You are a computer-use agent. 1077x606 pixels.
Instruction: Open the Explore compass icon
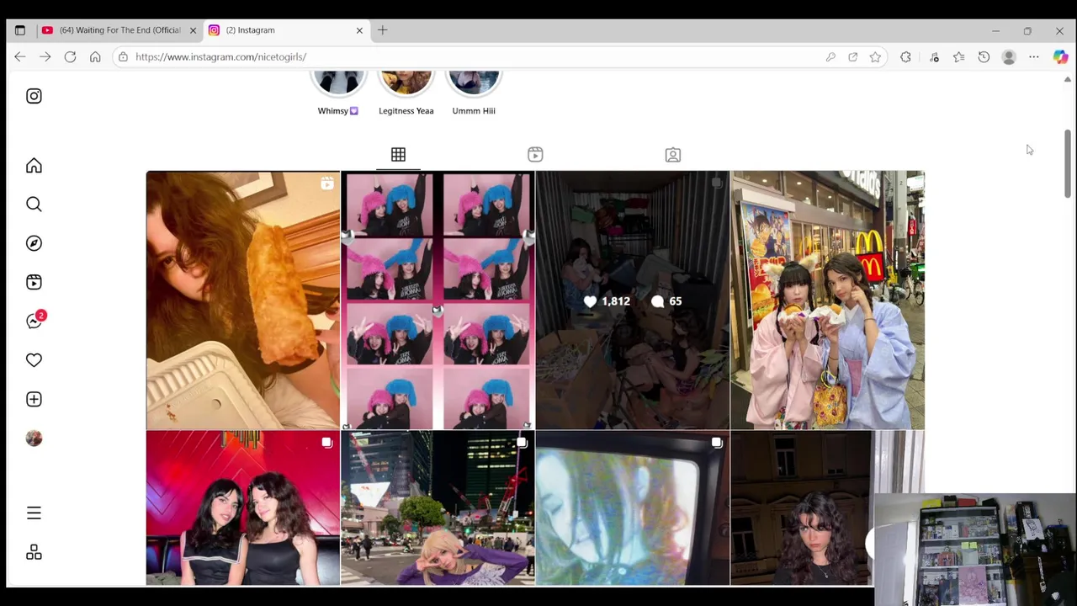34,243
